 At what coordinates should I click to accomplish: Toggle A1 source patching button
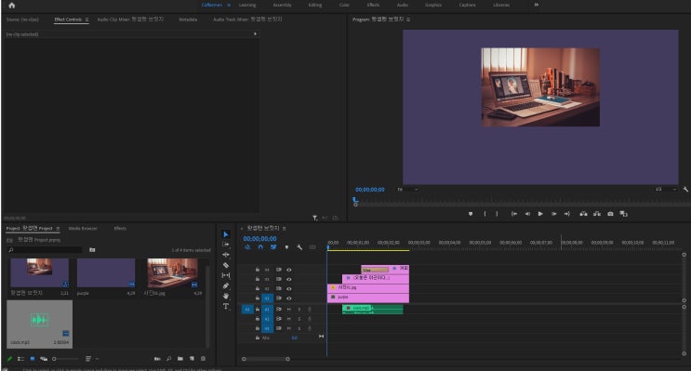(247, 310)
